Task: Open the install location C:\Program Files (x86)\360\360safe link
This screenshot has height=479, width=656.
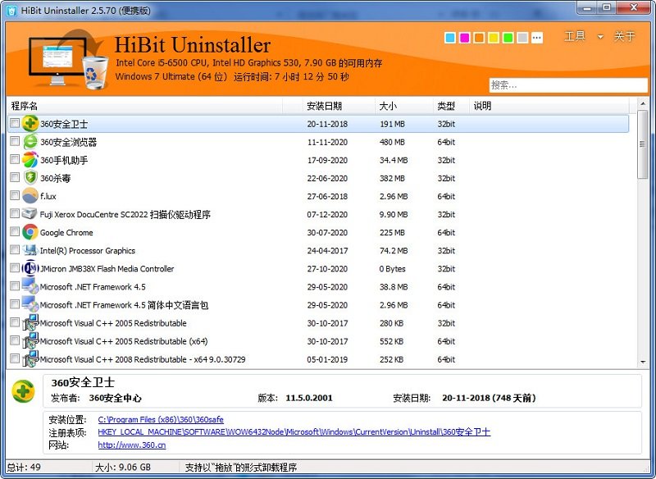Action: [161, 419]
